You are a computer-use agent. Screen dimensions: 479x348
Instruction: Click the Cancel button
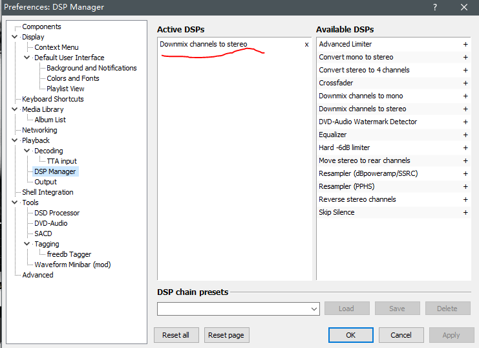point(401,335)
